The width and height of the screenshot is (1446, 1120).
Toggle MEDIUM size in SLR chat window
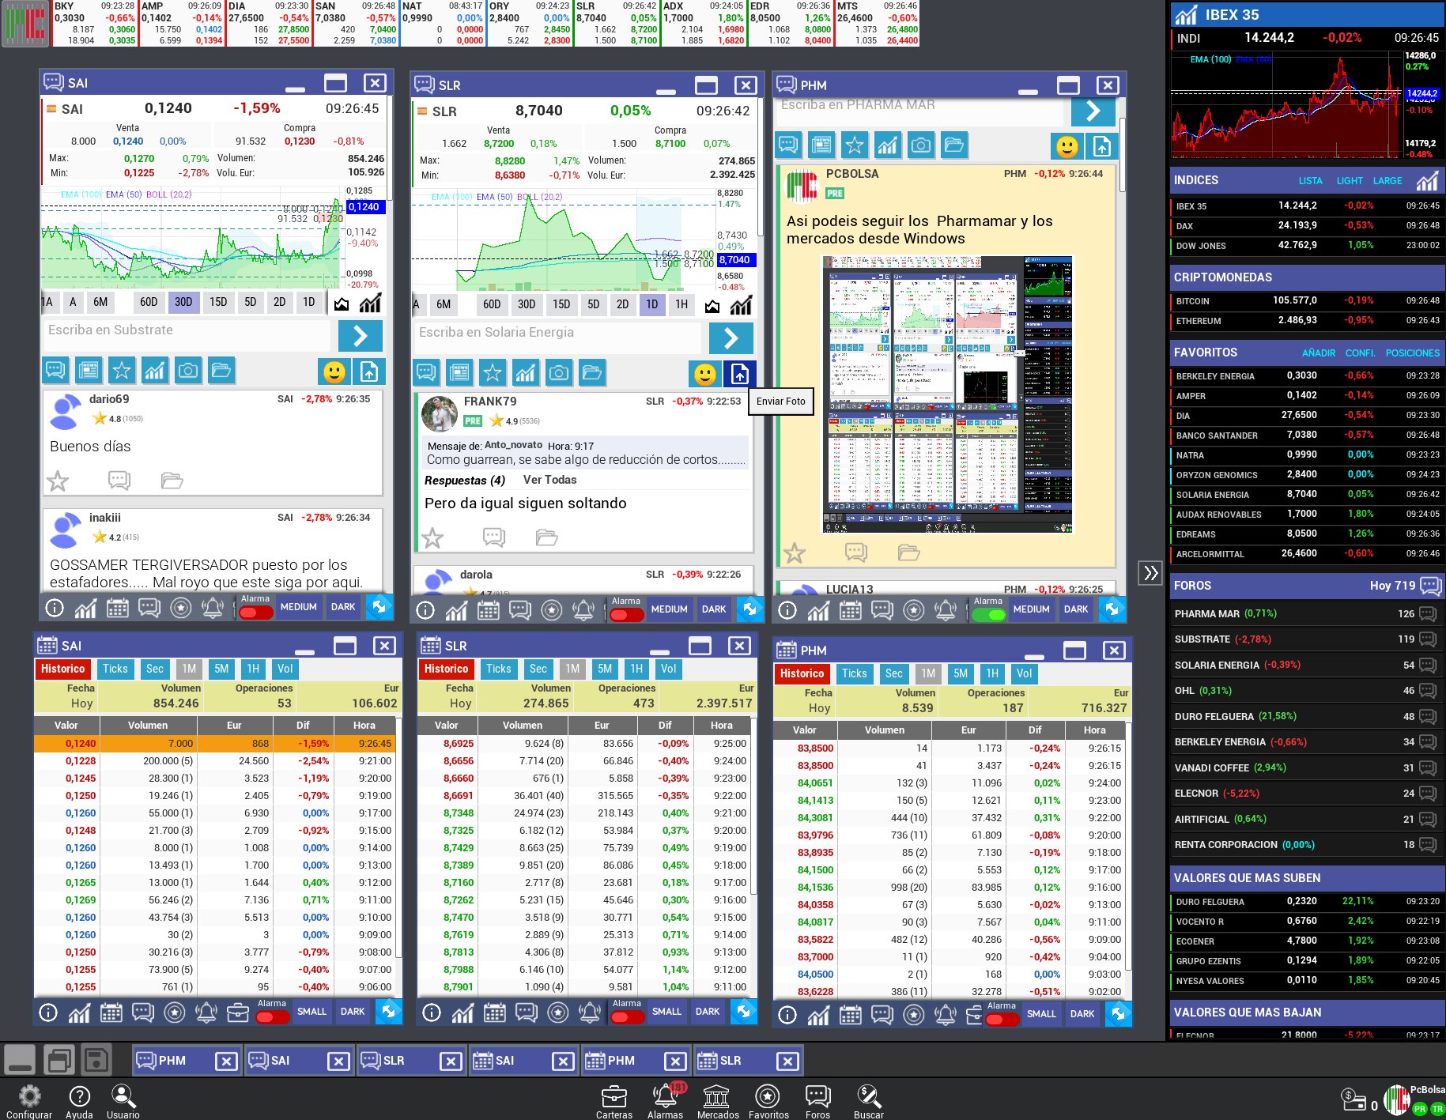(x=670, y=609)
